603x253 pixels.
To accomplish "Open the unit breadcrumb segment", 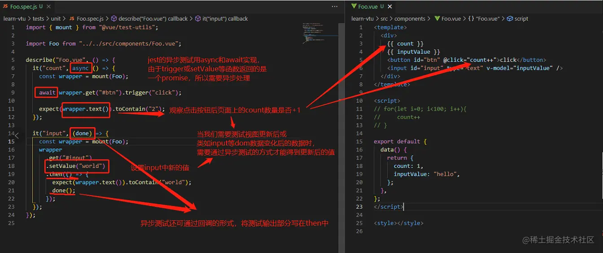I will tap(57, 19).
